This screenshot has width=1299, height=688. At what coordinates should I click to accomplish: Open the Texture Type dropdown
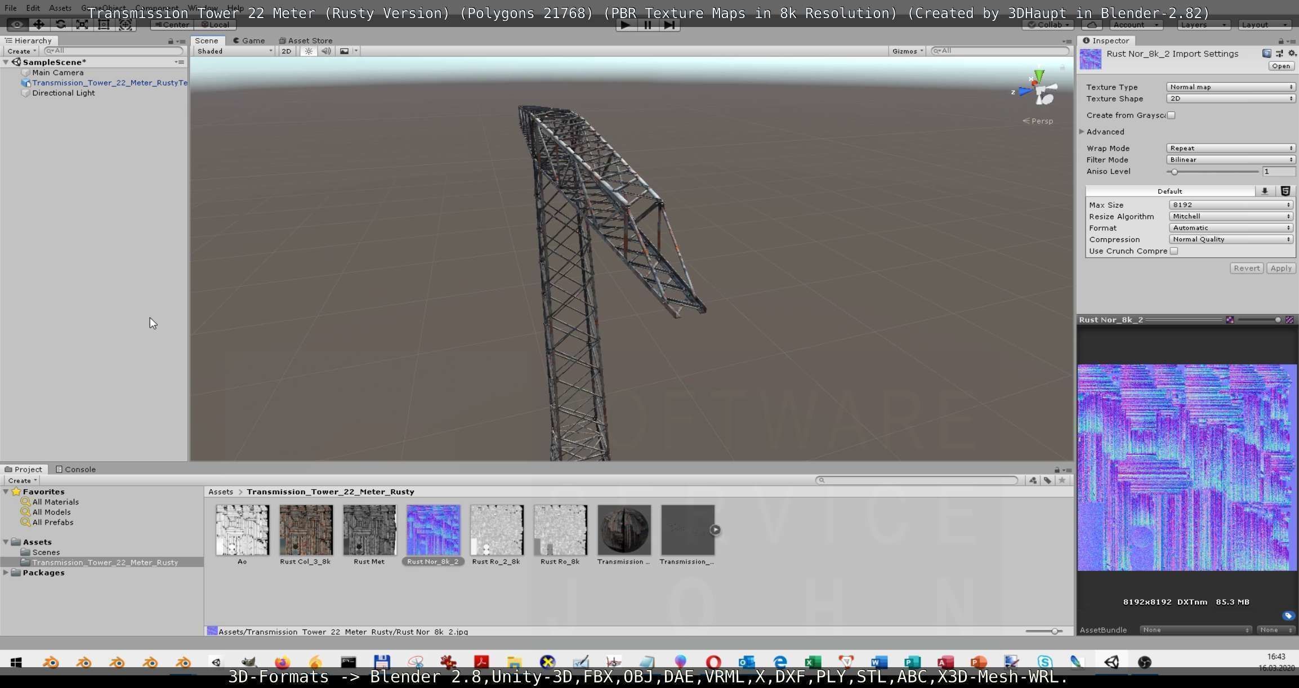[x=1231, y=87]
